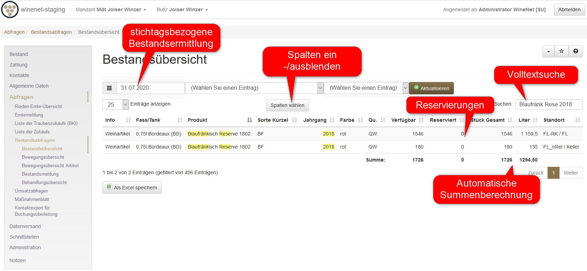Screen dimensions: 587x271
Task: Open the BuKr Joiser Winzer dropdown
Action: [x=182, y=10]
